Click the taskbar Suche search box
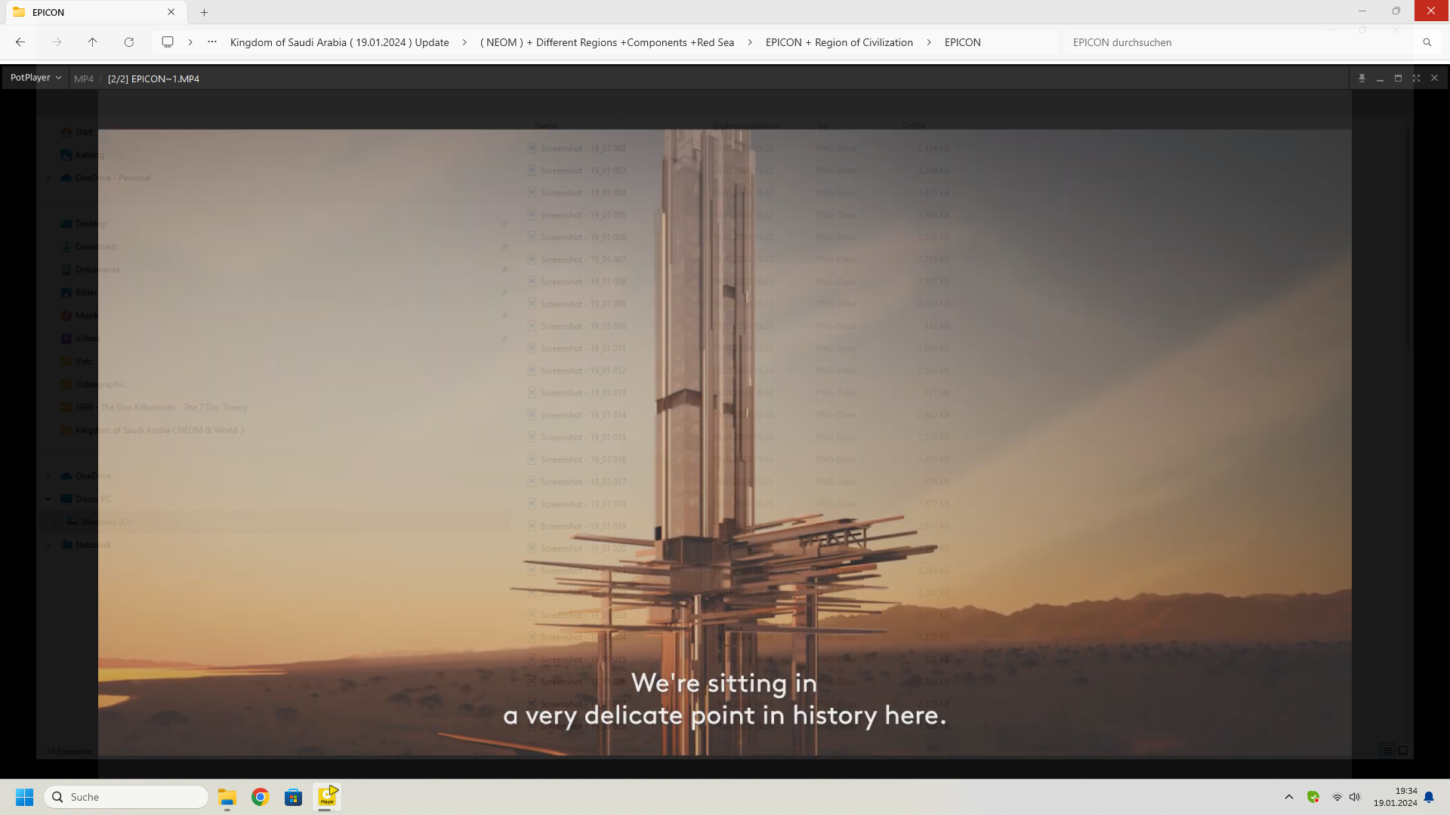Image resolution: width=1450 pixels, height=815 pixels. click(x=127, y=797)
